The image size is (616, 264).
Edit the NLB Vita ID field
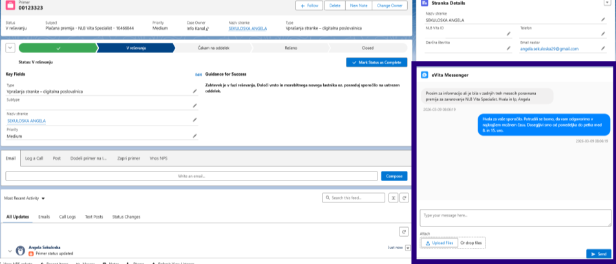click(509, 34)
